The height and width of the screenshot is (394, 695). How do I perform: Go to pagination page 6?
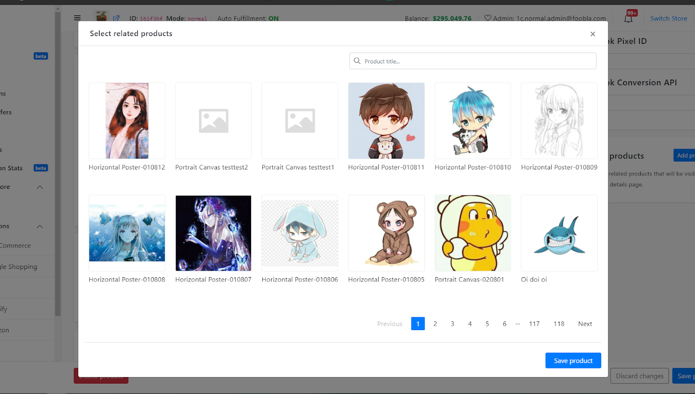(x=505, y=324)
